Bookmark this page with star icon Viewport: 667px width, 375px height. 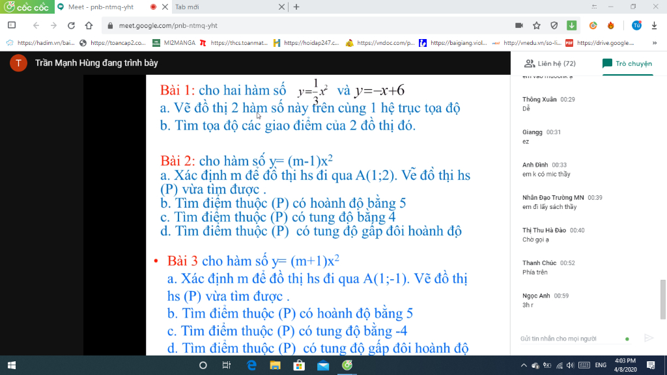(x=537, y=25)
